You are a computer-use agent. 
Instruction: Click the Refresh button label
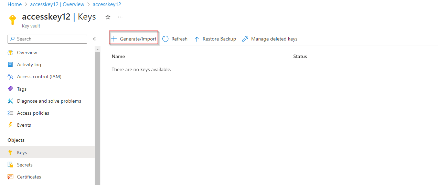tap(180, 39)
